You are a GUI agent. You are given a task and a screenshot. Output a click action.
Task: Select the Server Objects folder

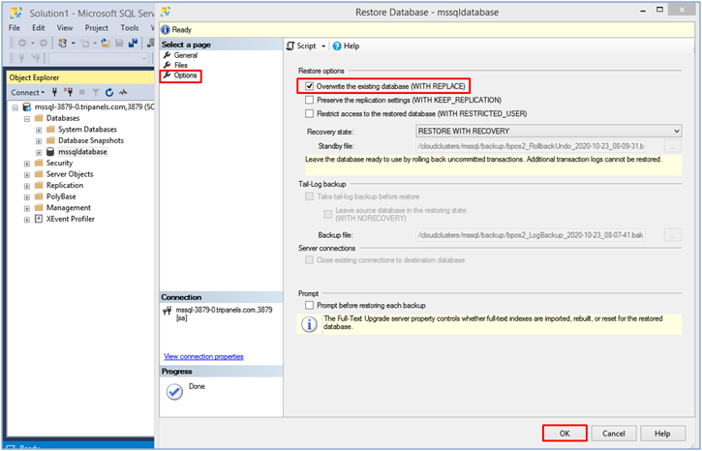[69, 174]
